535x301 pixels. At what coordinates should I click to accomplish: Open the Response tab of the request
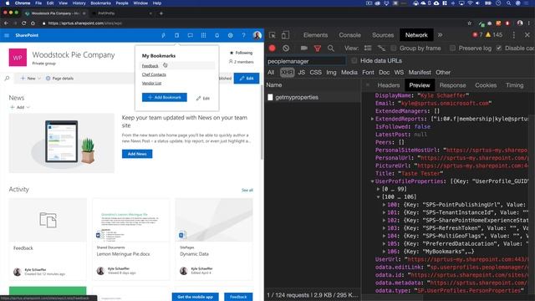tap(452, 85)
